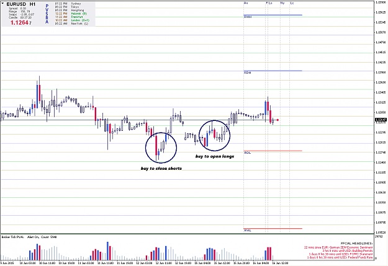Select the Tokyo session clock row
This screenshot has height=266, width=388.
pyautogui.click(x=67, y=7)
